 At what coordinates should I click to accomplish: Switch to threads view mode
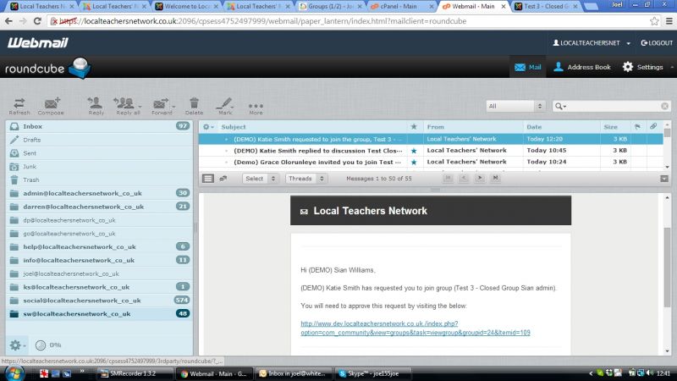pyautogui.click(x=223, y=179)
